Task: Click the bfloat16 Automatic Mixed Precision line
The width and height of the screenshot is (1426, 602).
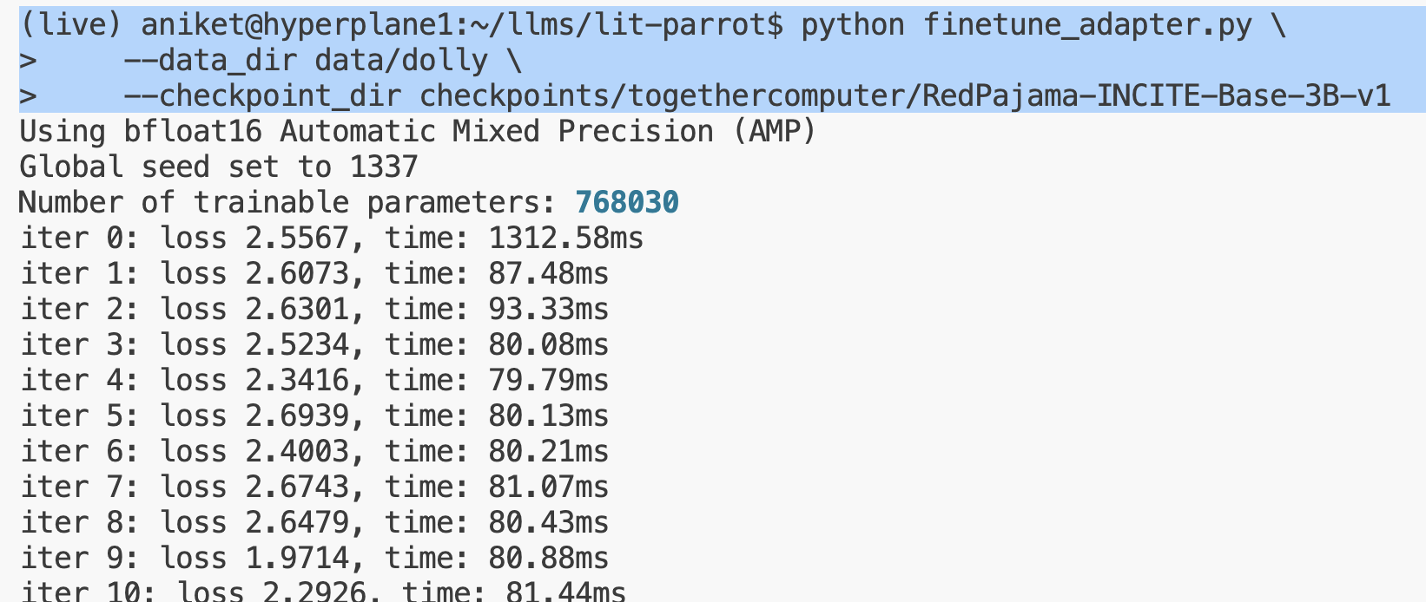Action: pos(418,132)
